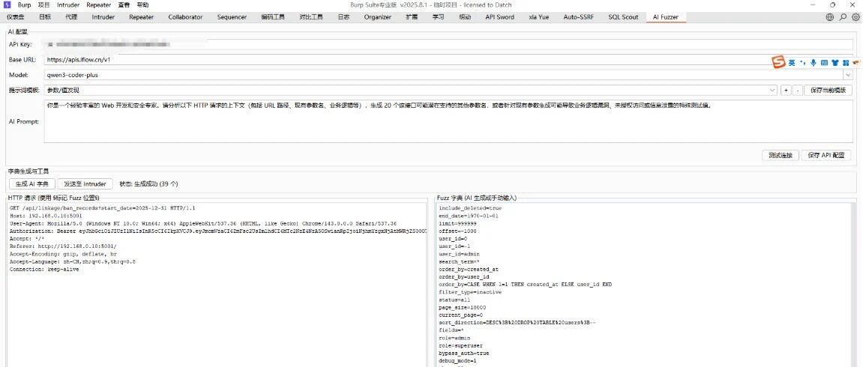This screenshot has width=863, height=367.
Task: Click the plus button to add template
Action: click(786, 90)
